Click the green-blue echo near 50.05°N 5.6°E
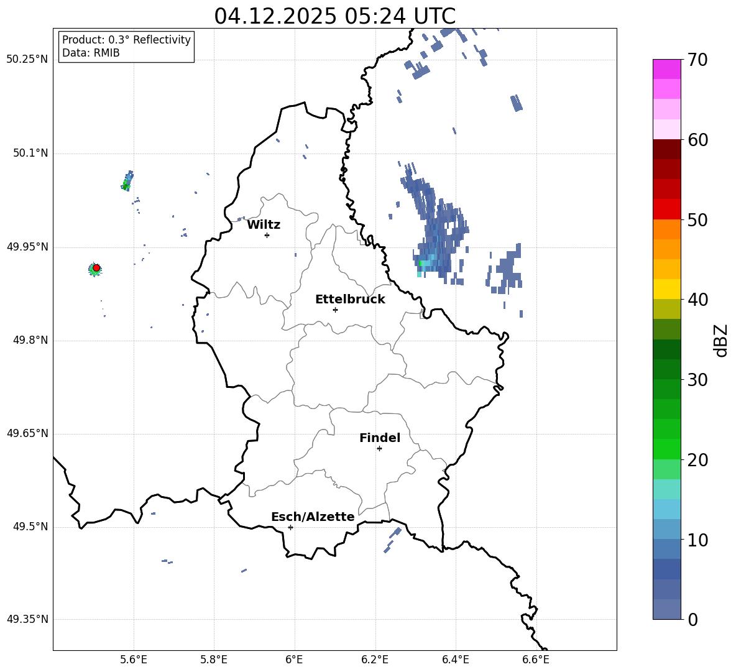Image resolution: width=736 pixels, height=672 pixels. (127, 181)
